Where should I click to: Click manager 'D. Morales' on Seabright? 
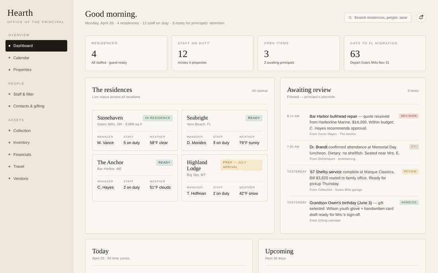point(196,143)
